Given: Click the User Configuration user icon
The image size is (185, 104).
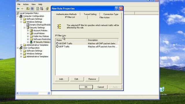Looking at the screenshot, I should click(x=21, y=48).
